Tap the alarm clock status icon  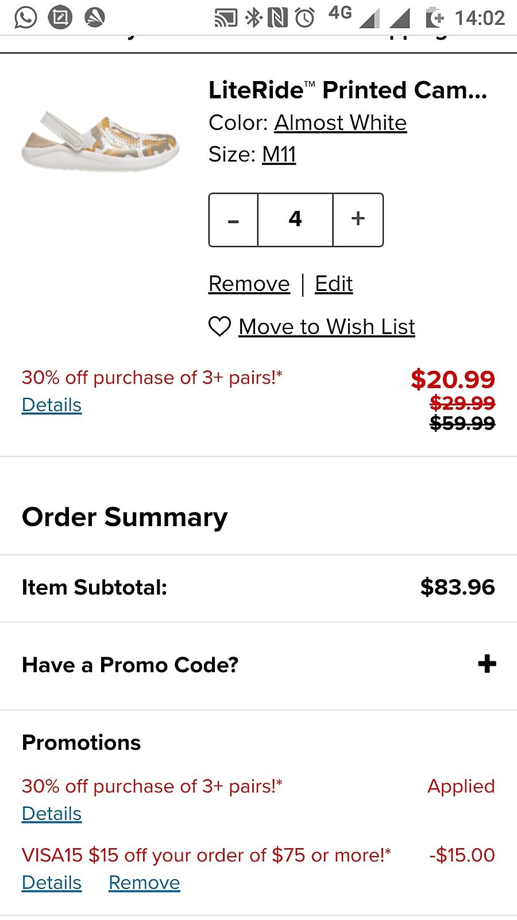305,18
